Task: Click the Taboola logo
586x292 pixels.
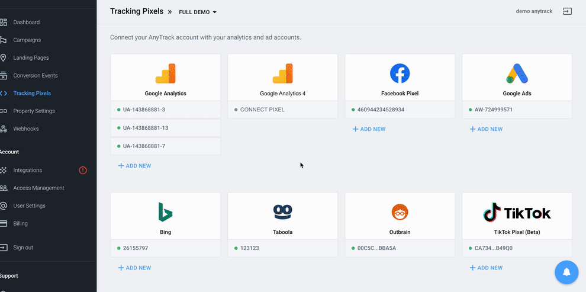Action: [x=282, y=211]
